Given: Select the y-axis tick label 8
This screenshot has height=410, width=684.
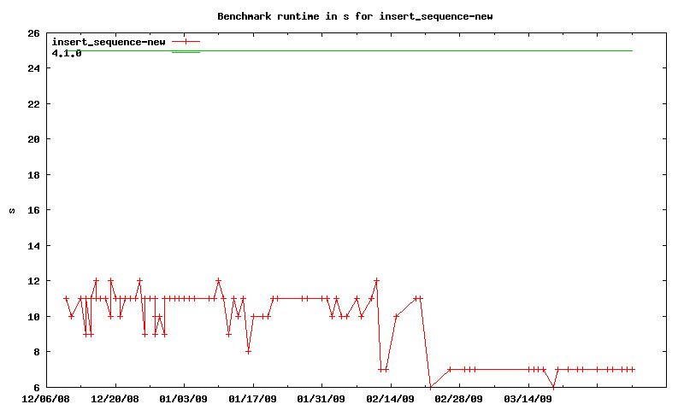Looking at the screenshot, I should pyautogui.click(x=36, y=351).
